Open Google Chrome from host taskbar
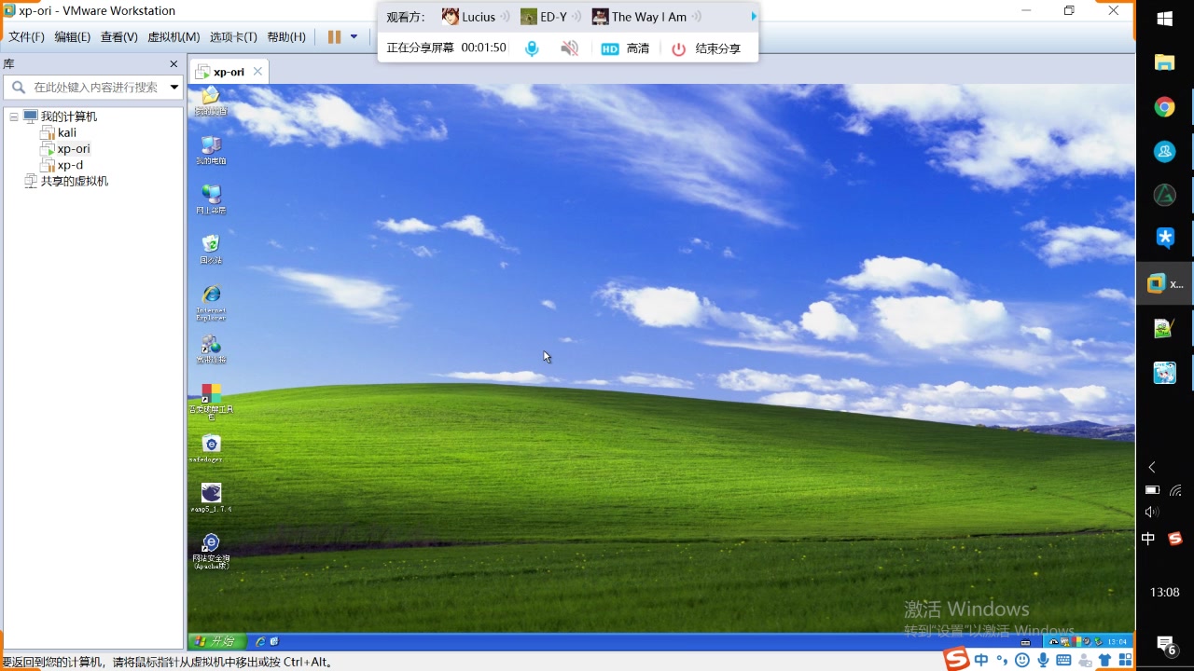The image size is (1194, 671). click(x=1165, y=107)
